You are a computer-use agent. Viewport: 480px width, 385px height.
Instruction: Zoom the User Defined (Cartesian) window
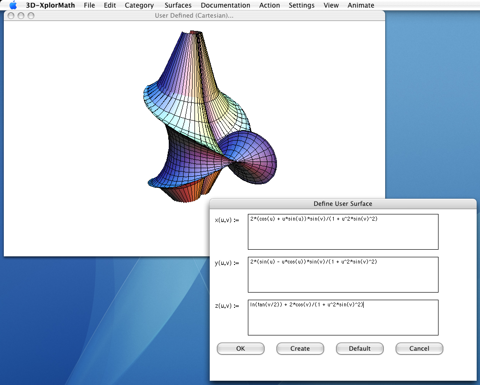click(31, 16)
